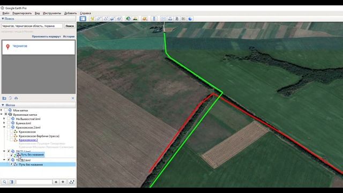
Task: Uncheck the ТЕСТ 2.kml checkbox
Action: point(9,160)
